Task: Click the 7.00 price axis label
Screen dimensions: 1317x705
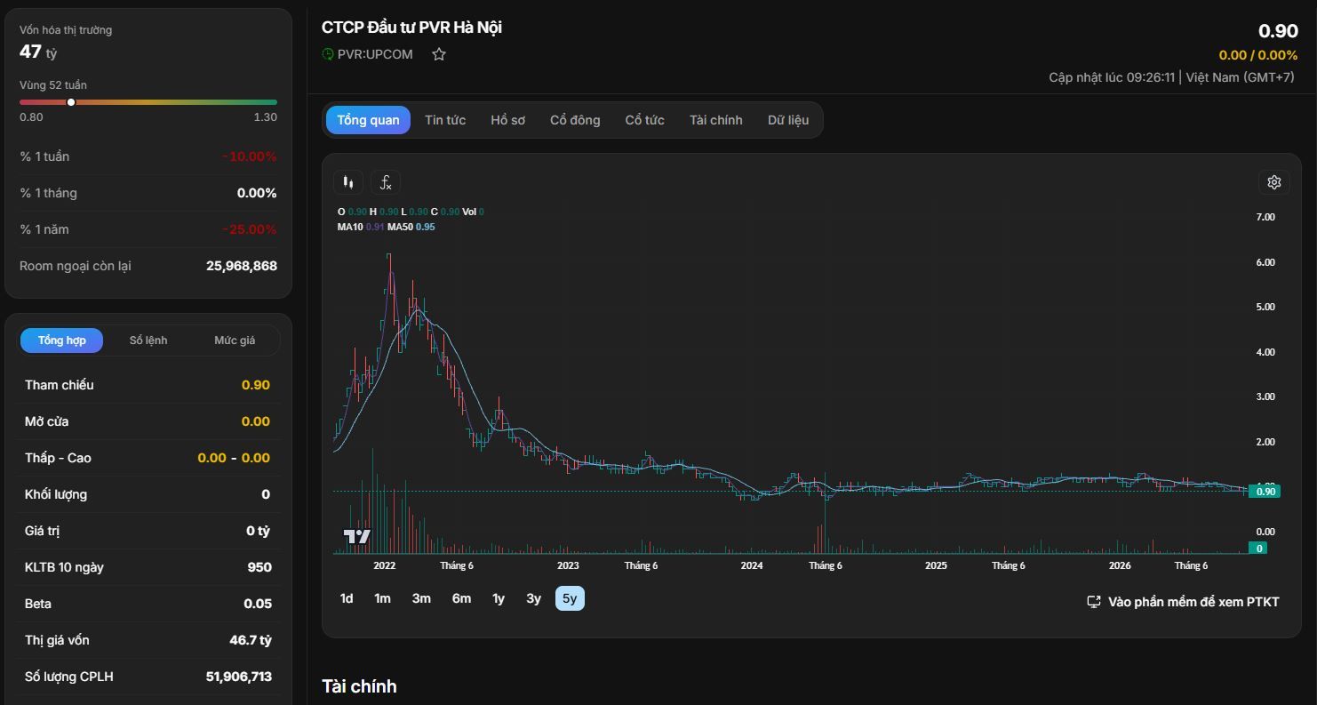Action: [1265, 217]
